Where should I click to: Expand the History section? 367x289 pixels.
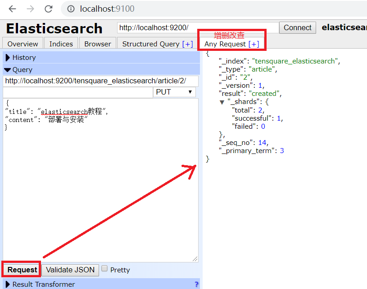pyautogui.click(x=101, y=57)
